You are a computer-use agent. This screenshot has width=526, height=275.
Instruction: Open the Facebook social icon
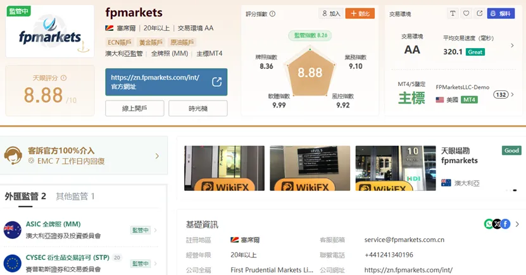505,223
